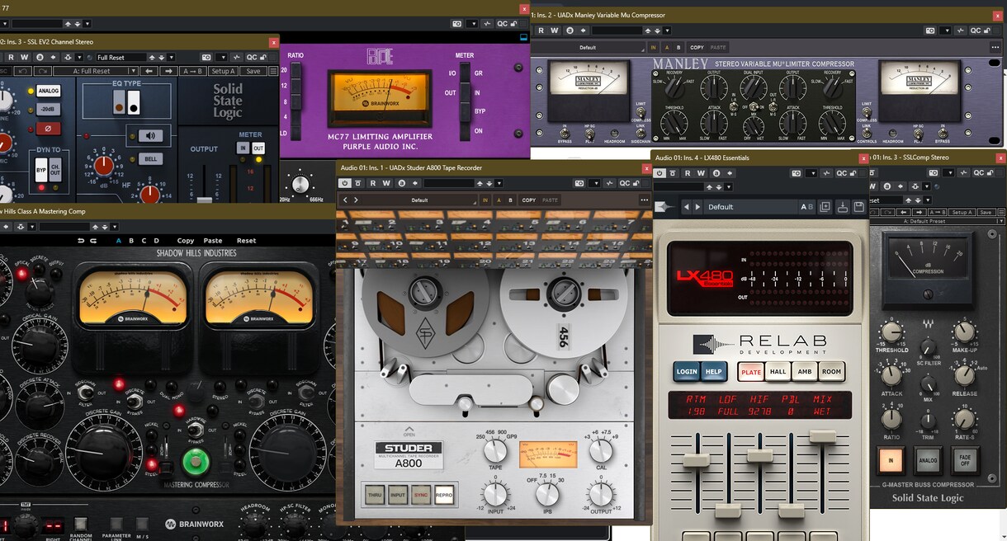
Task: Add a new preset in LX480
Action: tap(826, 207)
